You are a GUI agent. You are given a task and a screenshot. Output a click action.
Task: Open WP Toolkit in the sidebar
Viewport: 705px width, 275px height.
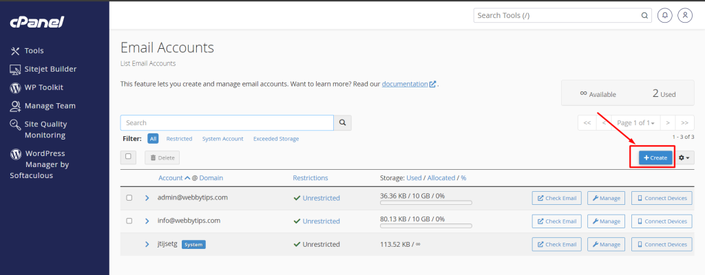pyautogui.click(x=43, y=87)
